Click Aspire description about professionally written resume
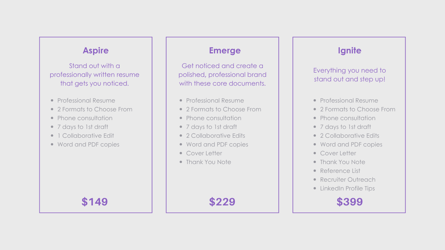This screenshot has height=250, width=445. [x=94, y=75]
